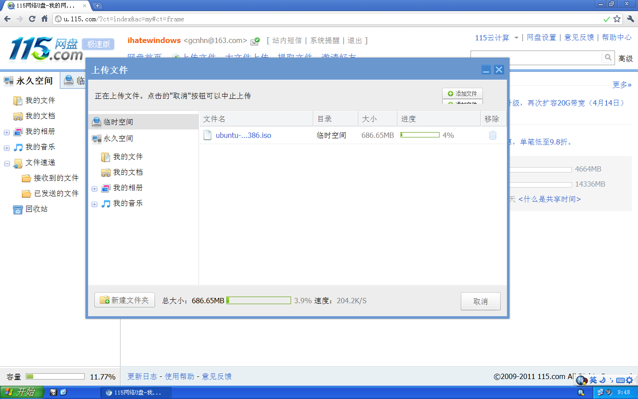The height and width of the screenshot is (399, 638).
Task: Click 高级 advanced search link
Action: pyautogui.click(x=625, y=59)
